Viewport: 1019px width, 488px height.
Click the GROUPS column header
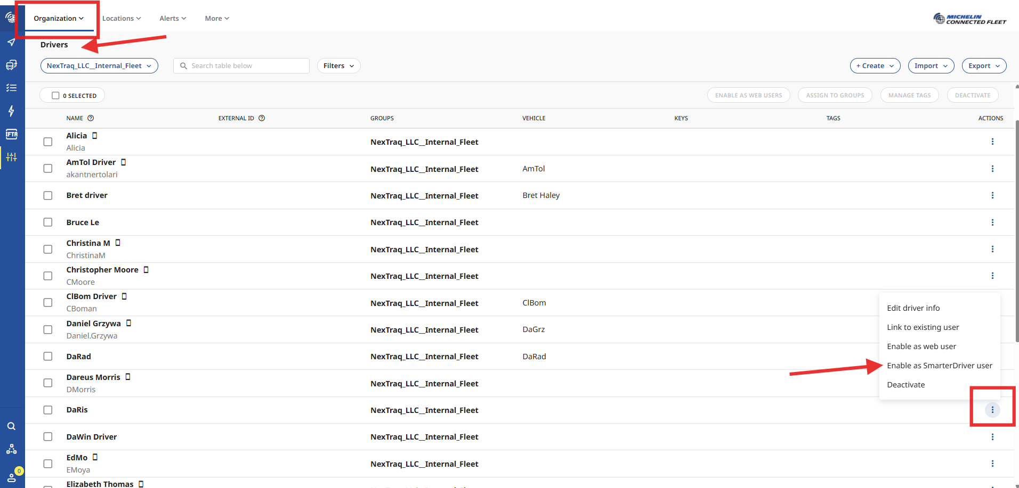click(x=382, y=118)
